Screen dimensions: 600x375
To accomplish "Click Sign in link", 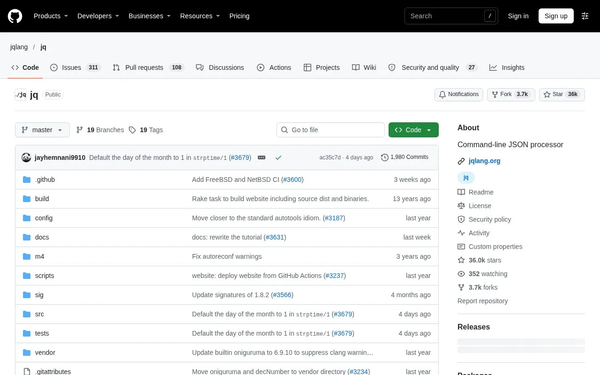I will click(518, 16).
